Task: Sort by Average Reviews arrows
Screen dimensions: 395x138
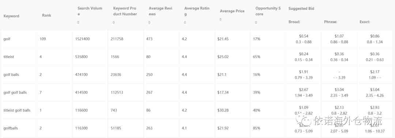Action: click(x=149, y=22)
